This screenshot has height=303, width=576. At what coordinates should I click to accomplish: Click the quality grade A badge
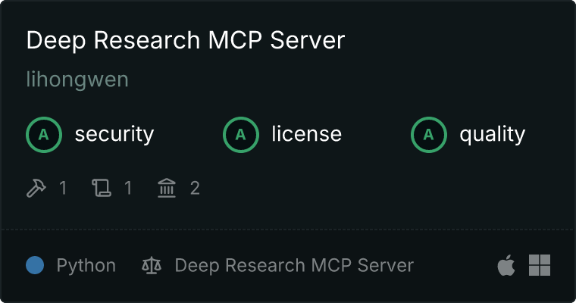[429, 135]
